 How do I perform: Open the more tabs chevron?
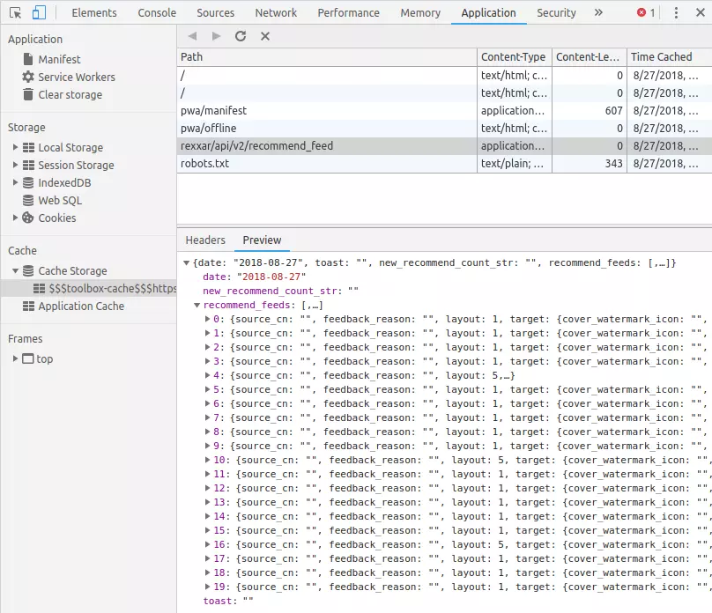pyautogui.click(x=598, y=12)
